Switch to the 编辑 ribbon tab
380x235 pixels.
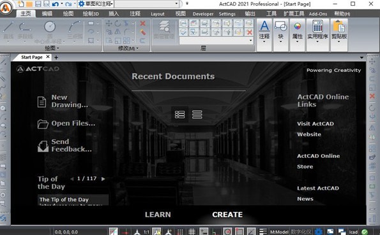(47, 13)
